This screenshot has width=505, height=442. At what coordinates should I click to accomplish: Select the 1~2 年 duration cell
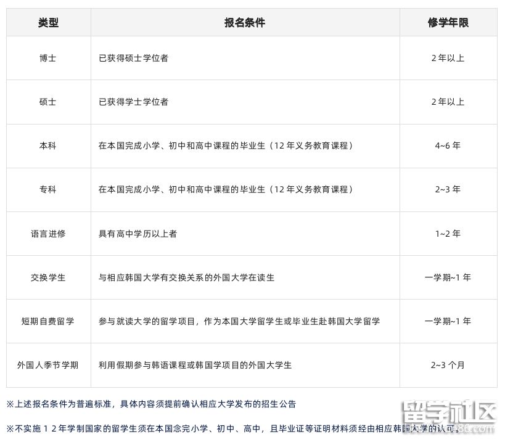448,234
